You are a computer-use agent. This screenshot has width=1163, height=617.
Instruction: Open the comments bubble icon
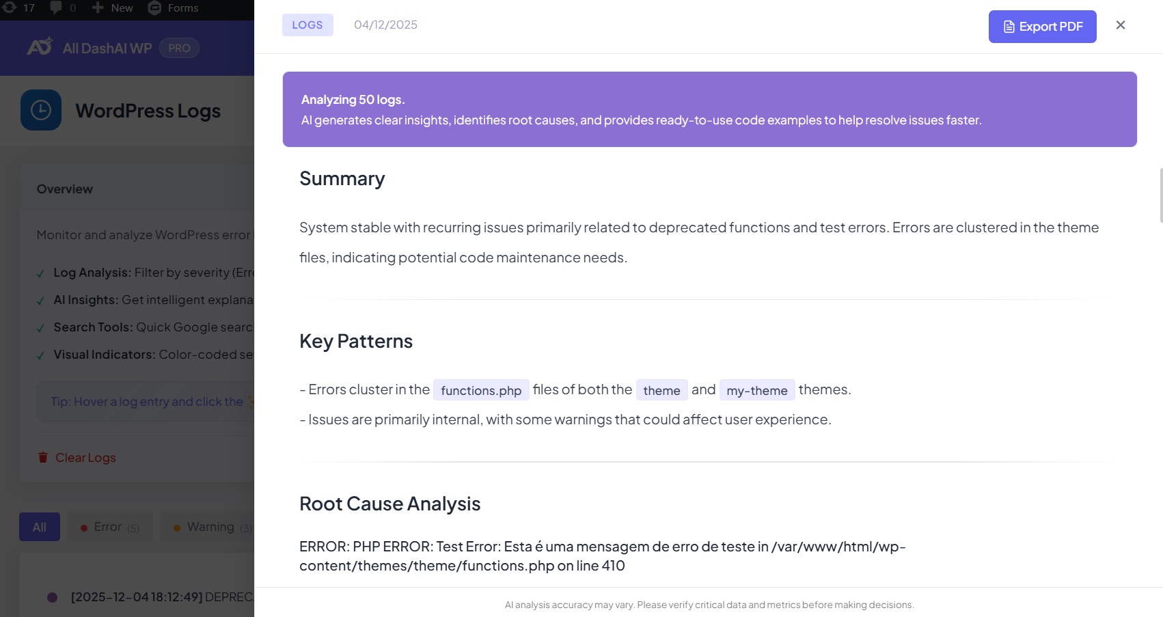pyautogui.click(x=56, y=8)
